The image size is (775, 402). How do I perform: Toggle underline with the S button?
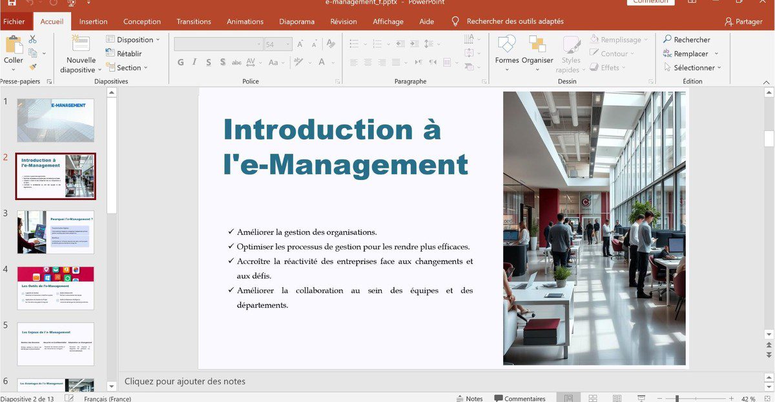209,63
